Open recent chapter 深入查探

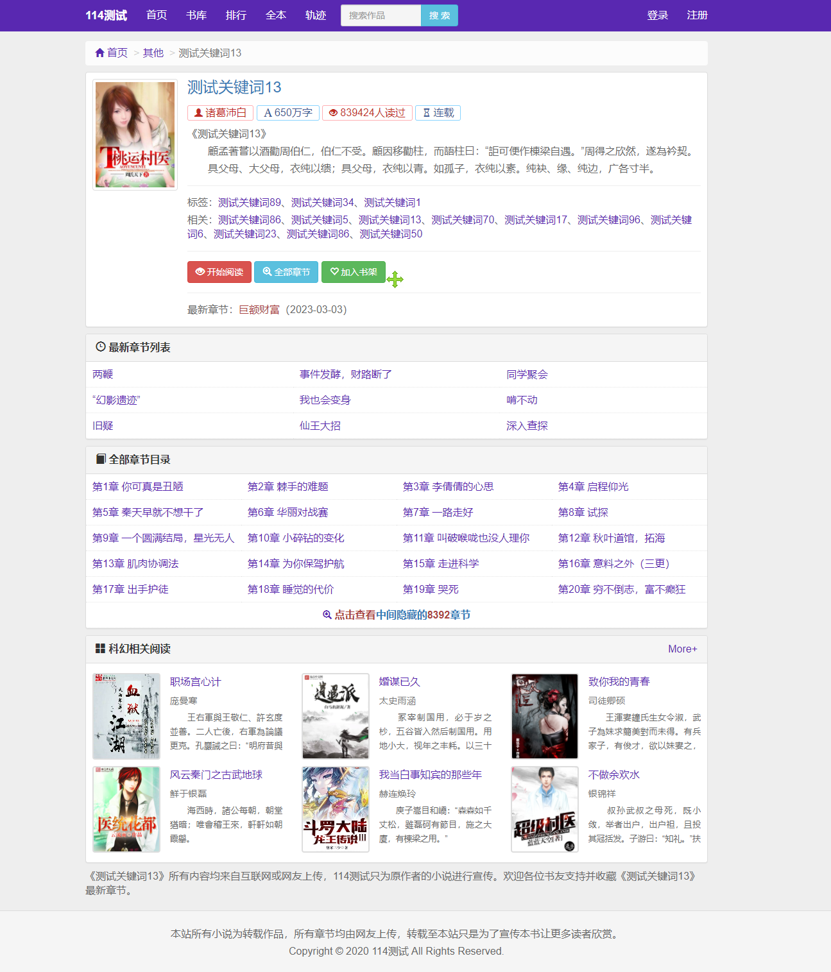click(527, 425)
